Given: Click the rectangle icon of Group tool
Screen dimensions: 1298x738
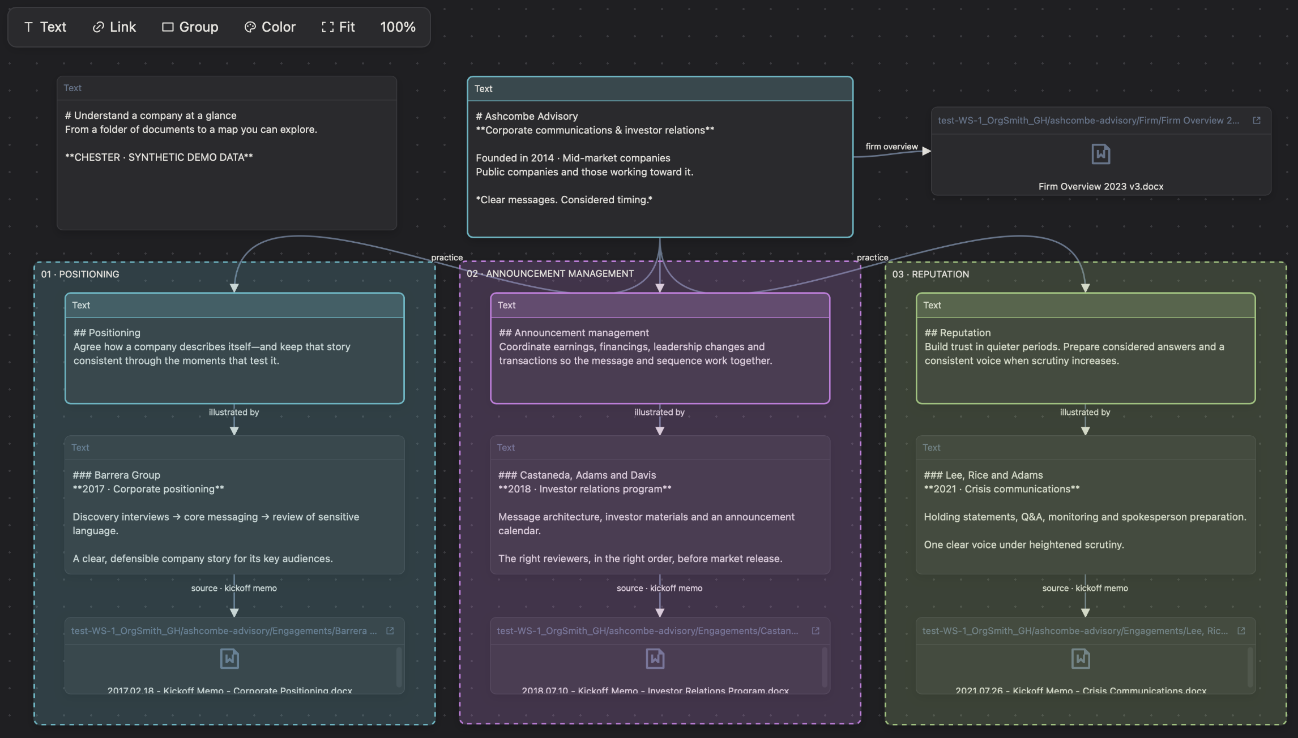Looking at the screenshot, I should (x=168, y=27).
